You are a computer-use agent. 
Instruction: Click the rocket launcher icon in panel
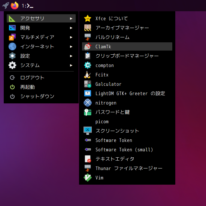pos(6,6)
